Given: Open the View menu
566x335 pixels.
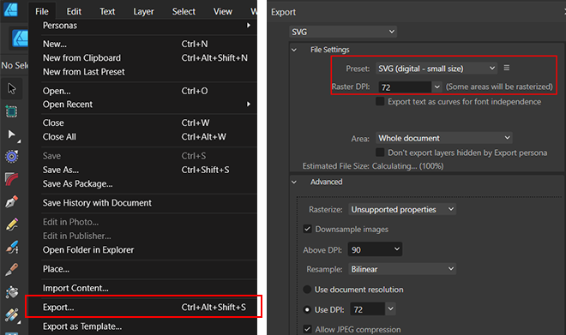Looking at the screenshot, I should (223, 11).
